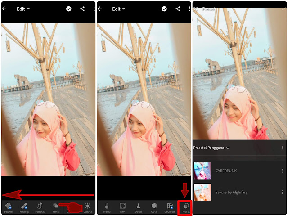Screen dimensions: 288x216
Task: Tap the photo preview in first screen
Action: click(48, 99)
